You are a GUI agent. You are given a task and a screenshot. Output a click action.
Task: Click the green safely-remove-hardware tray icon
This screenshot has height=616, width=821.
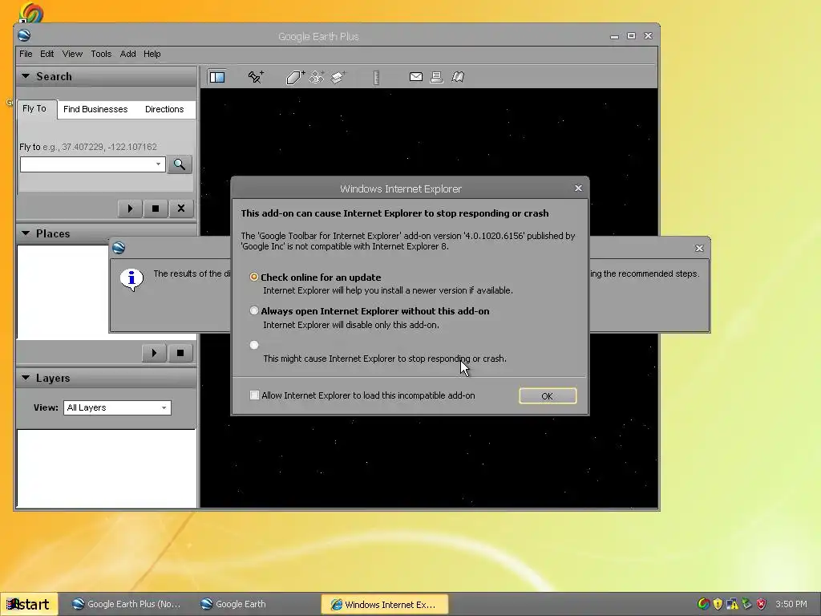pos(746,604)
